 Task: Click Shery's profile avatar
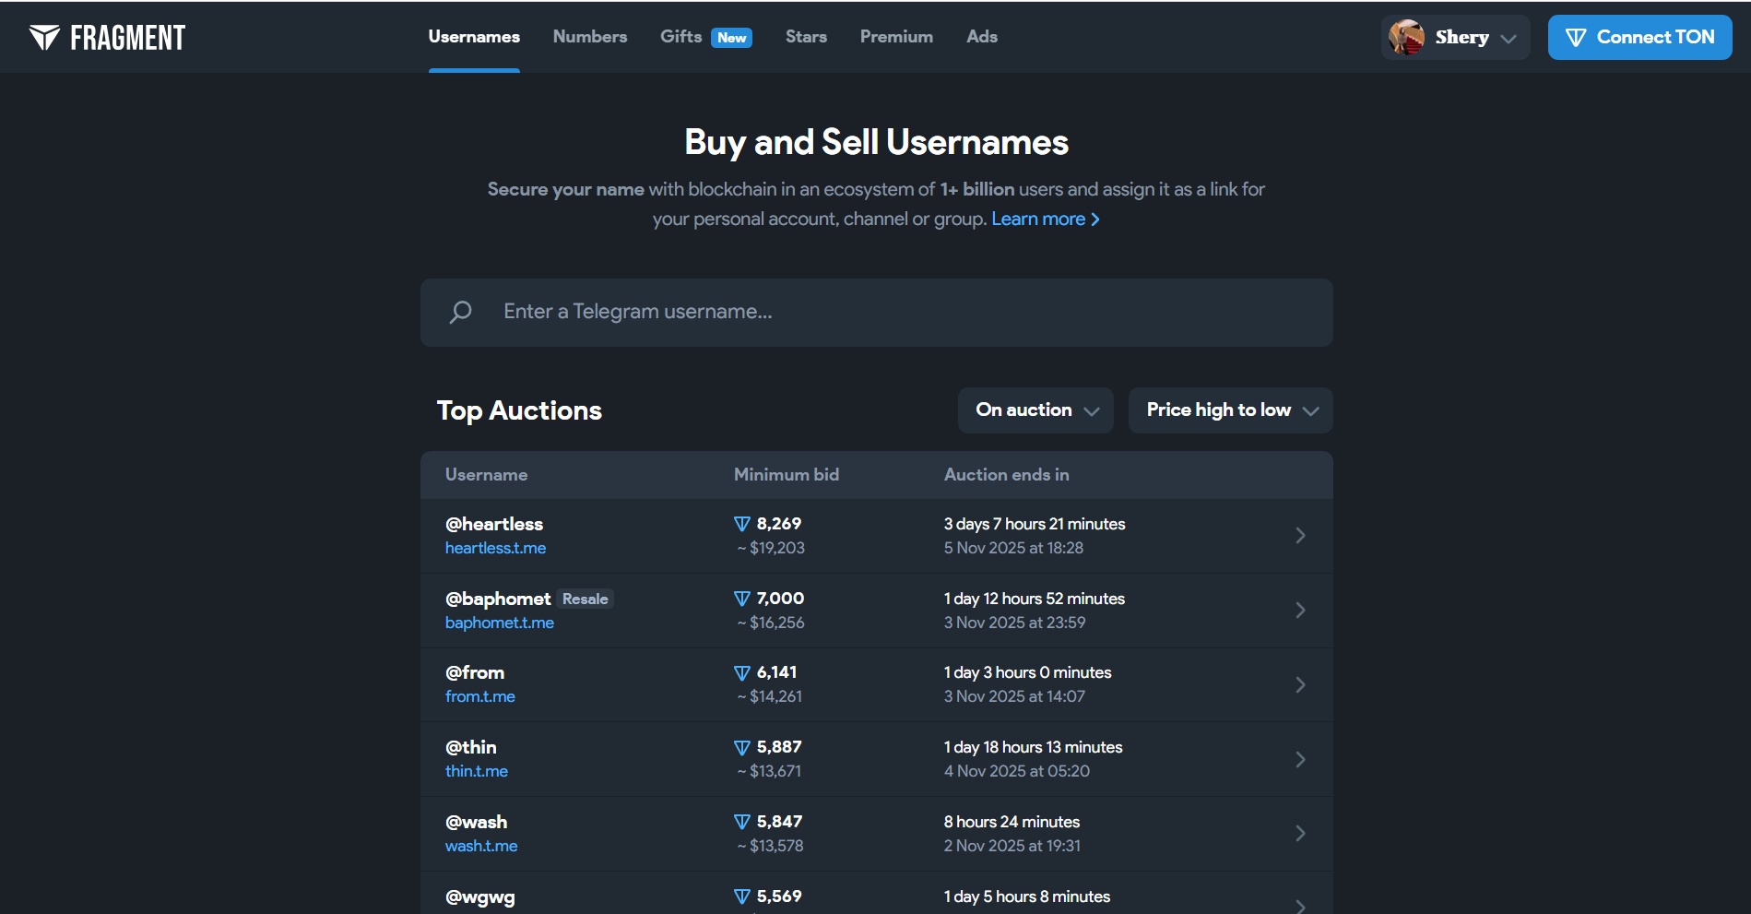[1406, 38]
